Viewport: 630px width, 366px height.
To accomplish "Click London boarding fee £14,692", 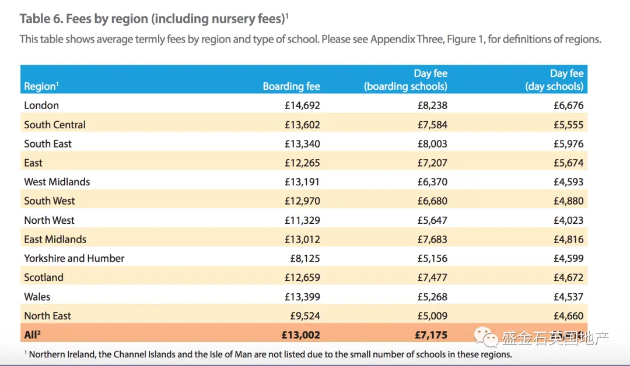I will tap(302, 105).
